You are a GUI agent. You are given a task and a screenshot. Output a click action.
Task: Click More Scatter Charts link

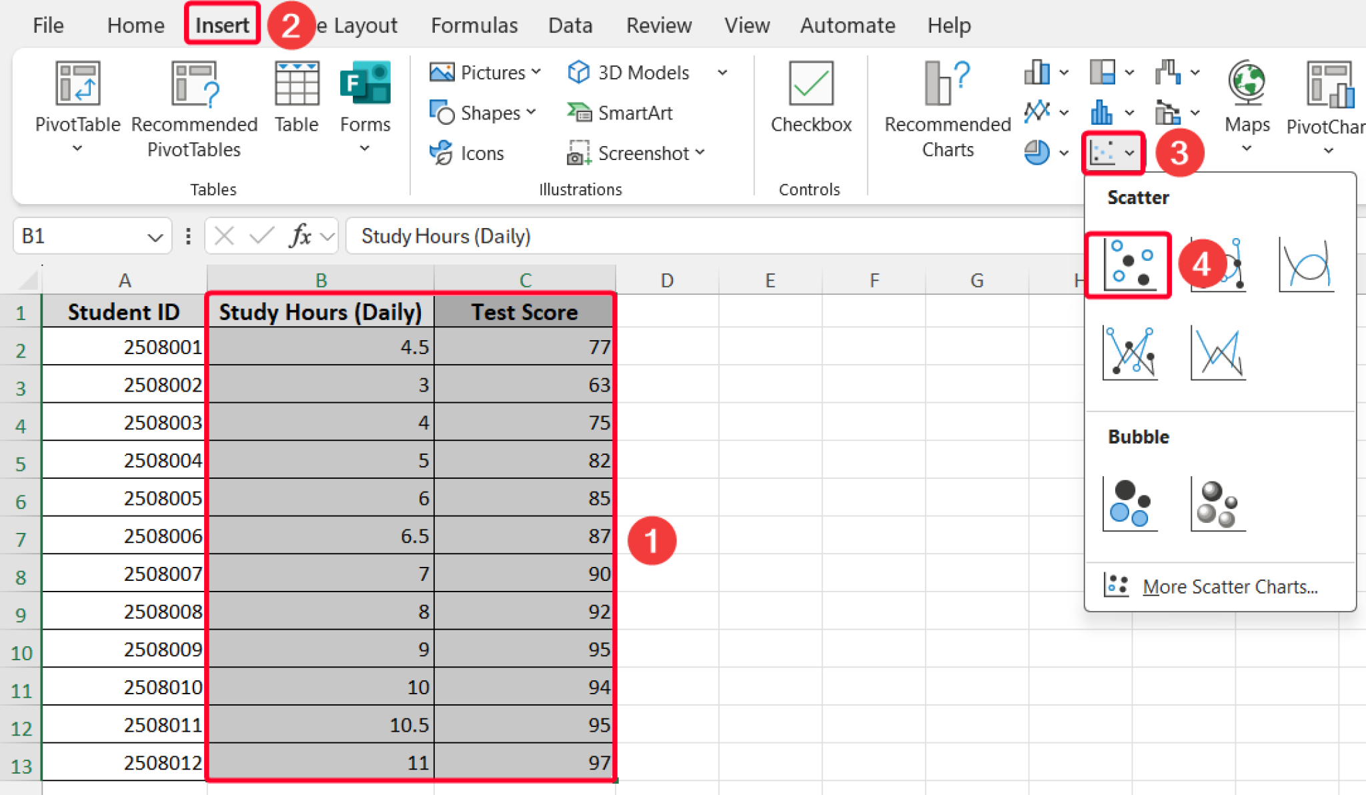click(1231, 586)
